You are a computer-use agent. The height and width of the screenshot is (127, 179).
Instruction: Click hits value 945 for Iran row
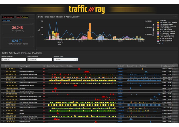pyautogui.click(x=44, y=69)
